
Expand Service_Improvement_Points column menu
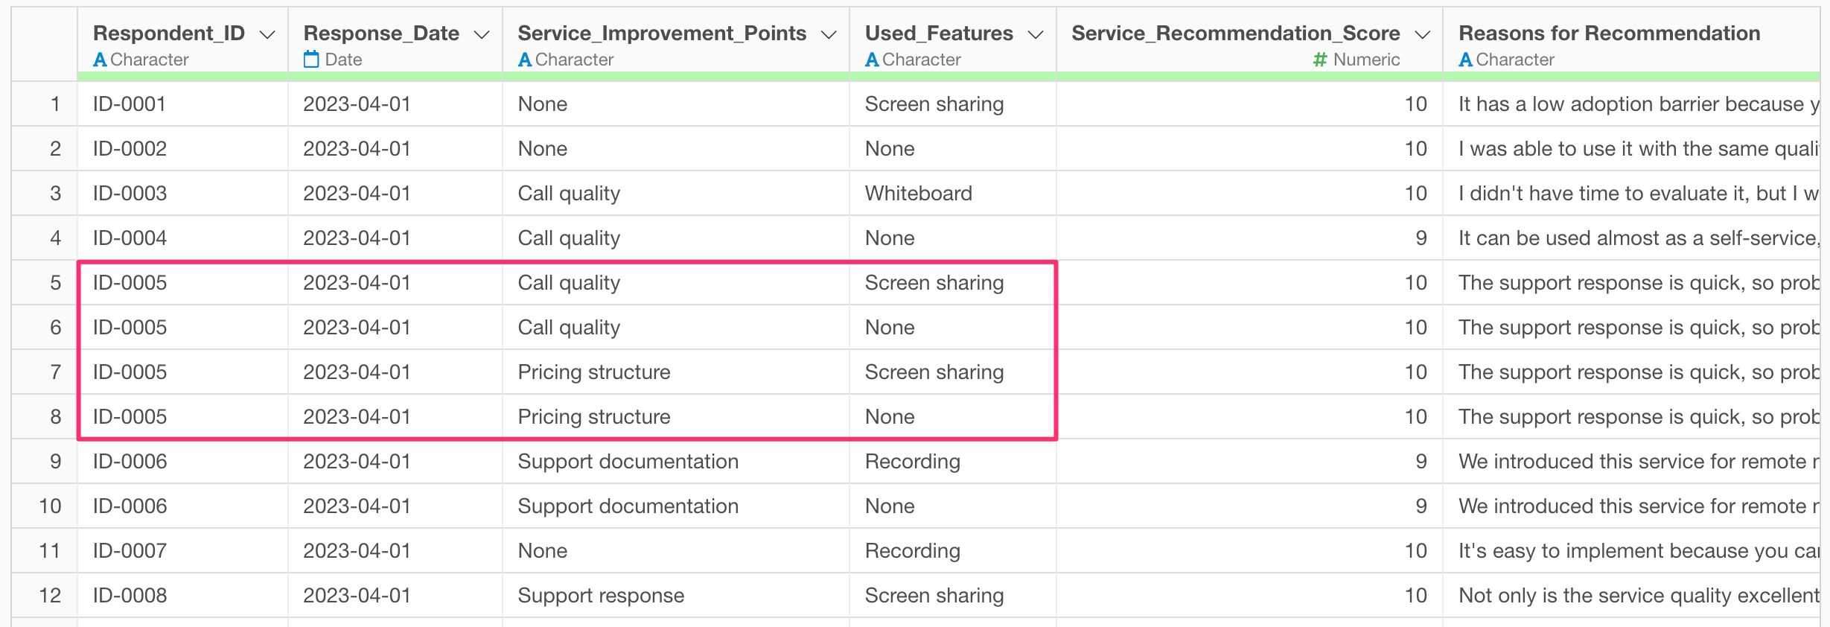tap(829, 34)
